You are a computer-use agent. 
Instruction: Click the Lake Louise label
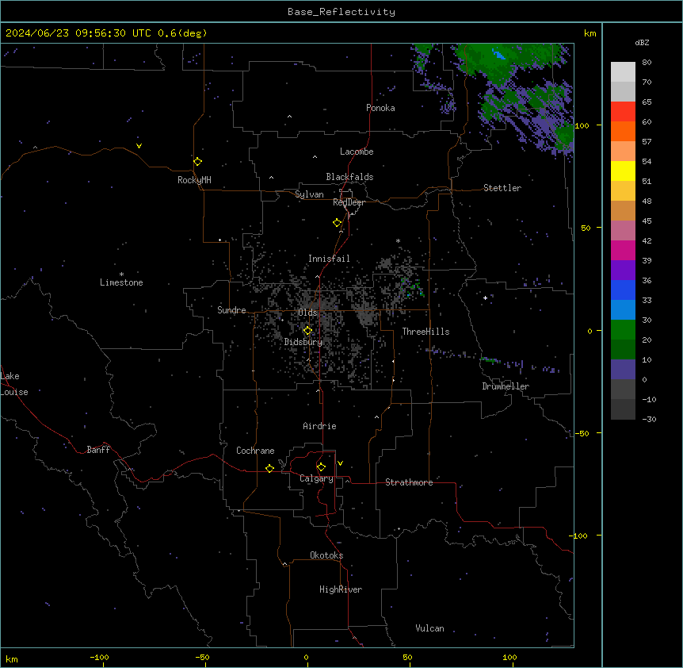tap(13, 384)
